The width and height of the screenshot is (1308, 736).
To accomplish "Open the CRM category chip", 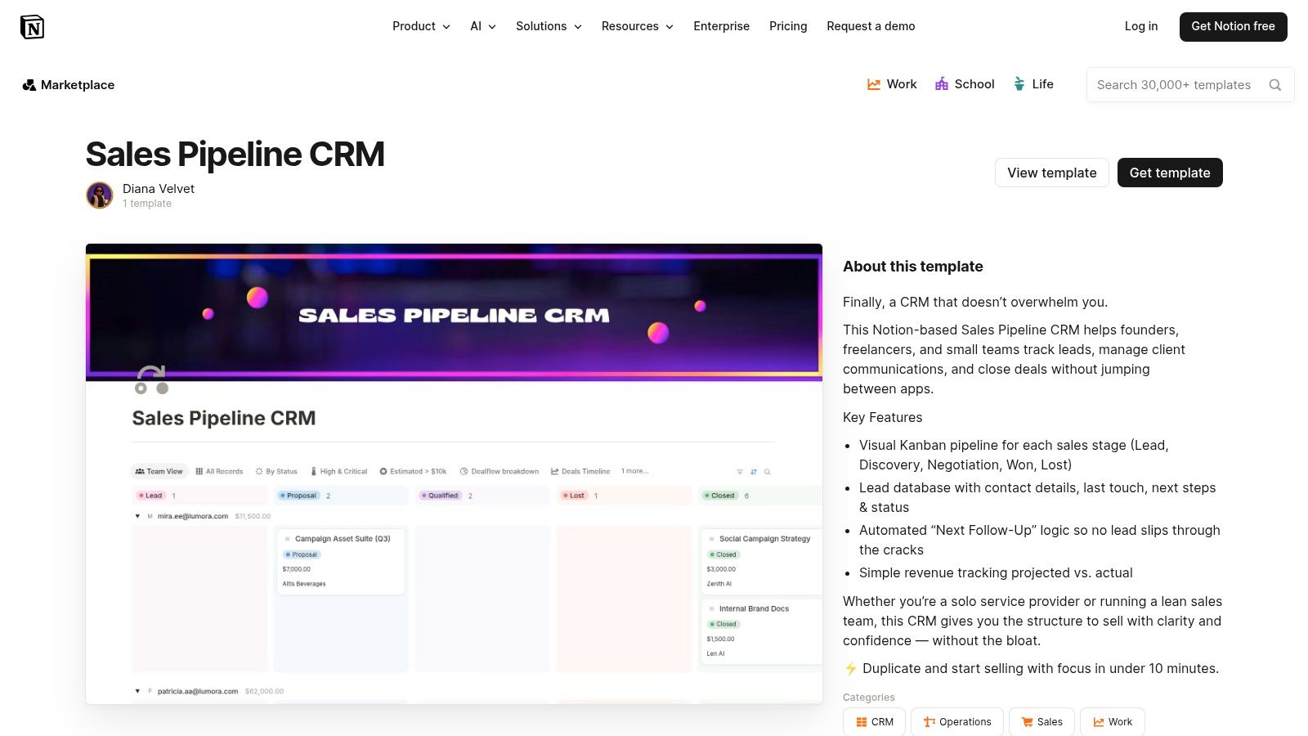I will click(873, 721).
